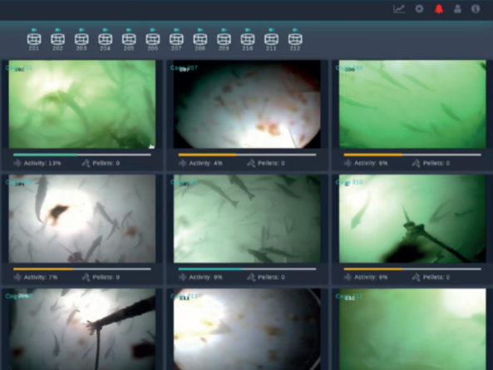Click activity bar showing Activity 13%
This screenshot has height=370, width=493.
[82, 155]
